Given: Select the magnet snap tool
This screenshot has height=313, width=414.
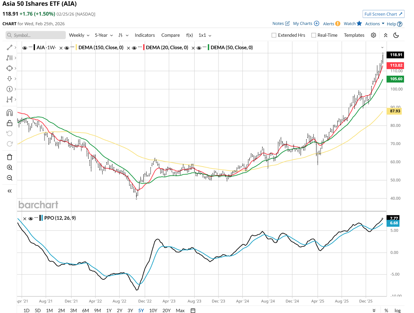Looking at the screenshot, I should point(10,113).
